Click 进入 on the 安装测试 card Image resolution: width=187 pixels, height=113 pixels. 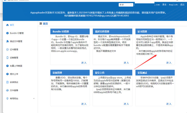pos(169,104)
